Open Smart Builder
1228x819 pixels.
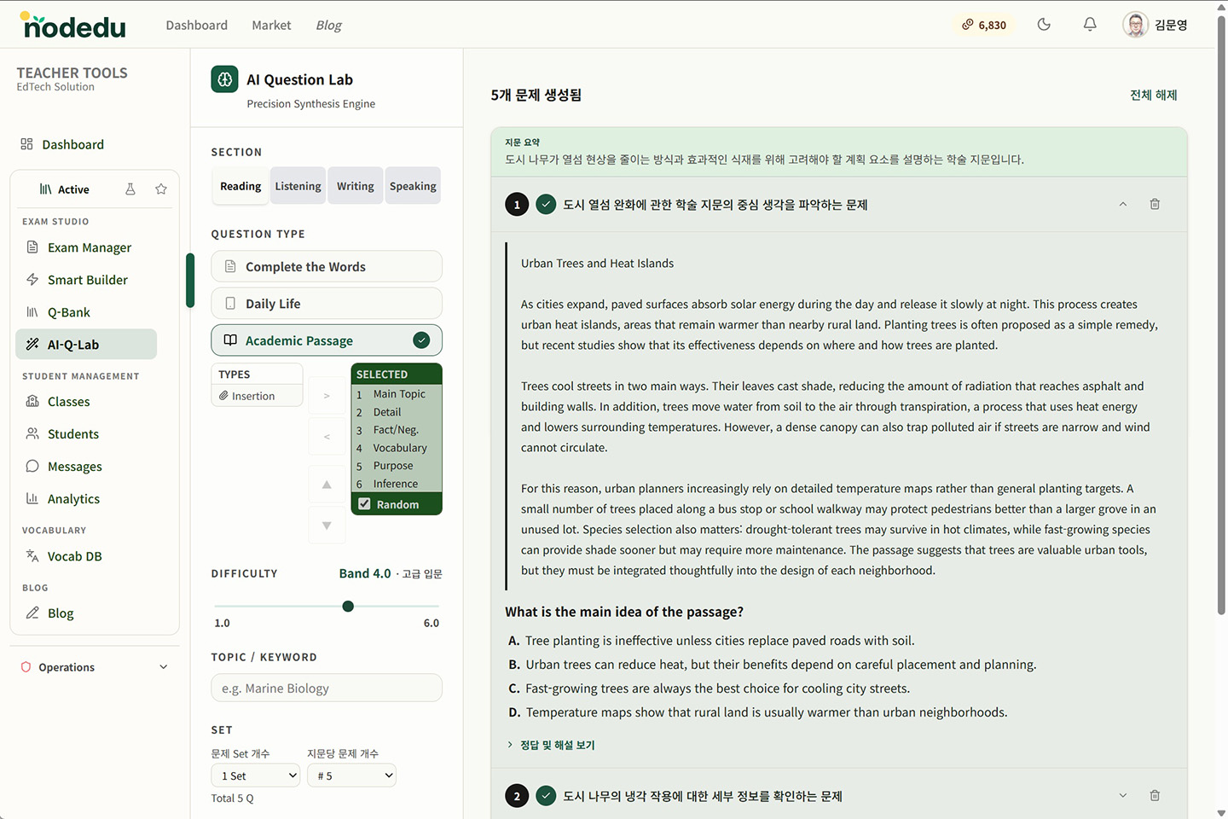tap(86, 280)
